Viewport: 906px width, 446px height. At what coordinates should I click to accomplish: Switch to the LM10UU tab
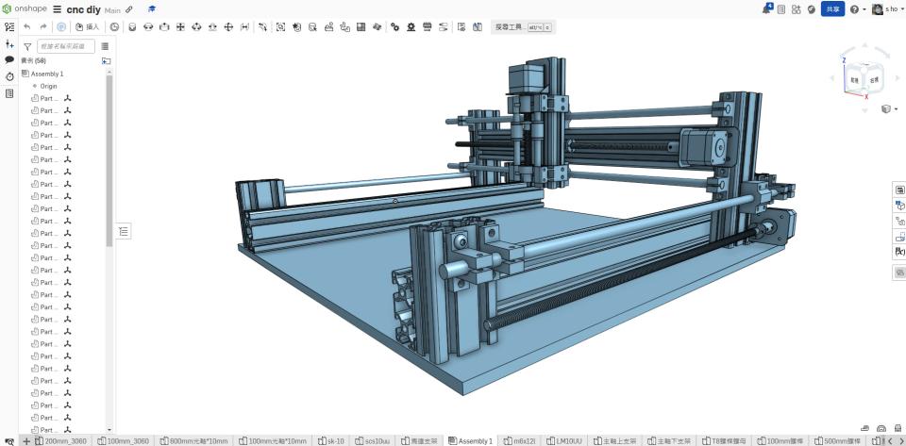pos(567,440)
